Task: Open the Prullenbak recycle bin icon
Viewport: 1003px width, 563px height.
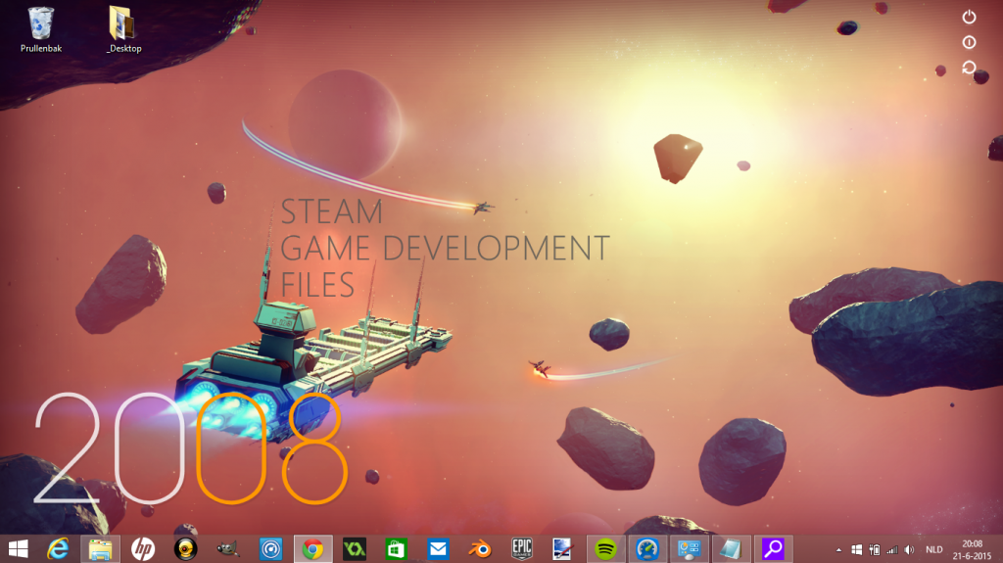Action: click(x=41, y=30)
